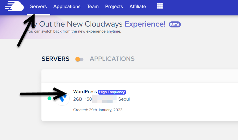
Task: Open the Servers tab in the navigation
Action: click(x=38, y=7)
